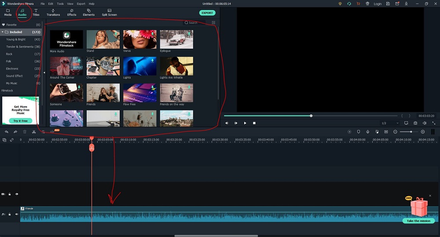
Task: Click the green EXPORT button
Action: click(x=207, y=13)
